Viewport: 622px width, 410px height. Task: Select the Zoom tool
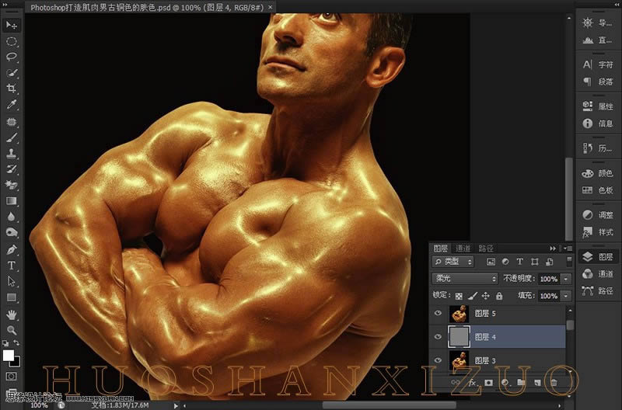[x=12, y=329]
